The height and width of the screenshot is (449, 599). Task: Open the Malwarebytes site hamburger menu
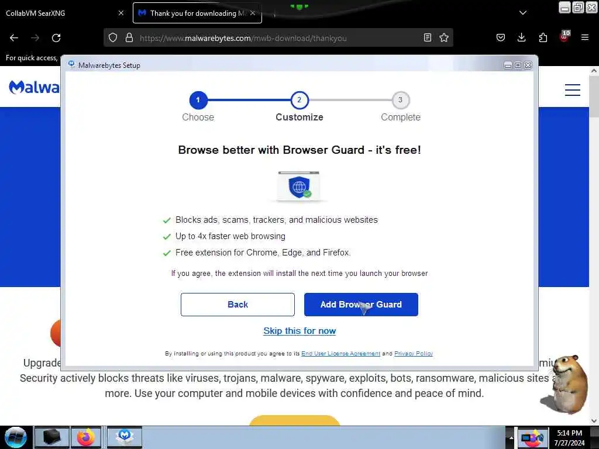[x=572, y=90]
